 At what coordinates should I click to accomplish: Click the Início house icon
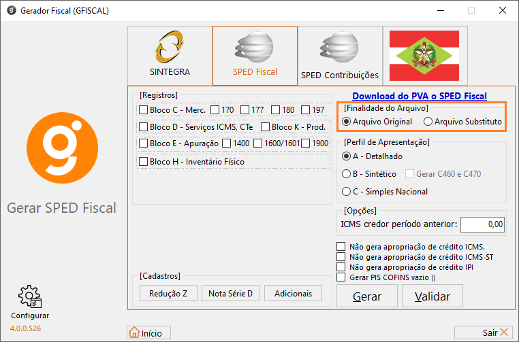point(134,332)
